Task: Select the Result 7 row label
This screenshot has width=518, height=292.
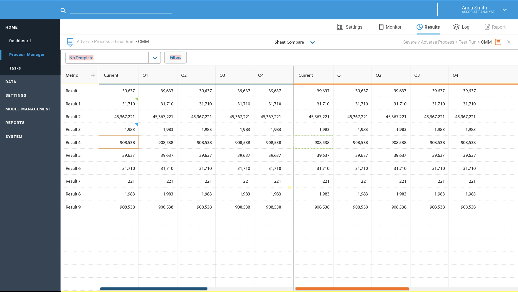Action: [x=73, y=181]
